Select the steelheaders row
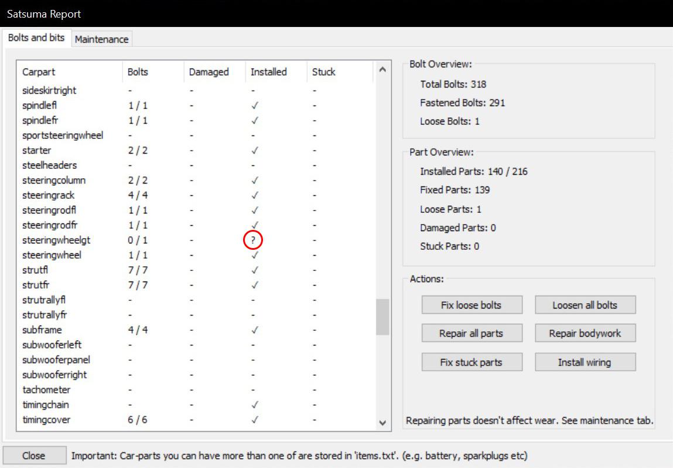The image size is (673, 468). pyautogui.click(x=196, y=165)
